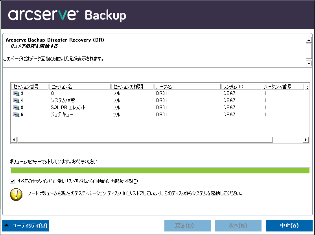
Task: Click sequence number '1' in session C row
Action: [265, 93]
